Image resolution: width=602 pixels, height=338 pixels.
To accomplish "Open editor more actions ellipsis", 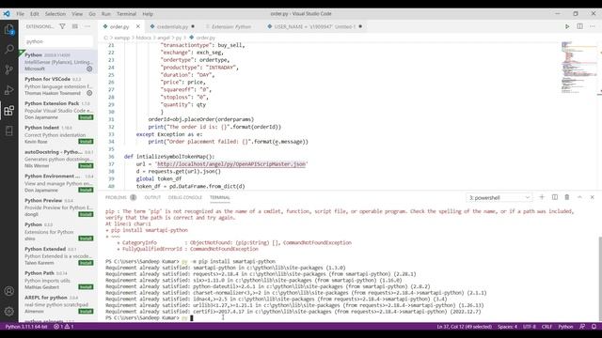I will tap(593, 26).
